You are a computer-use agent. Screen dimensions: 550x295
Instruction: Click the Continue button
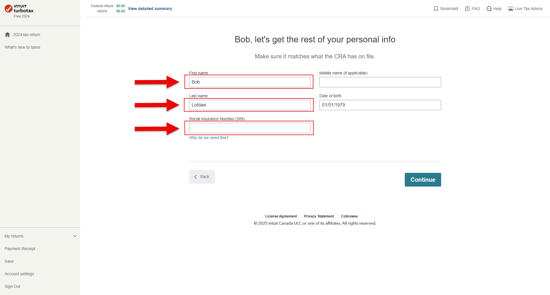pyautogui.click(x=423, y=180)
